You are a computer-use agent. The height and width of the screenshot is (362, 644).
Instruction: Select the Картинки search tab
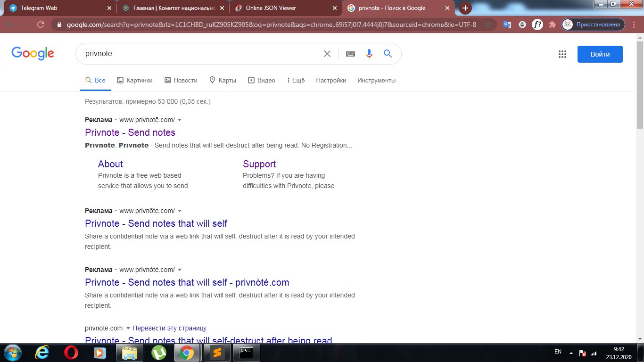[135, 80]
